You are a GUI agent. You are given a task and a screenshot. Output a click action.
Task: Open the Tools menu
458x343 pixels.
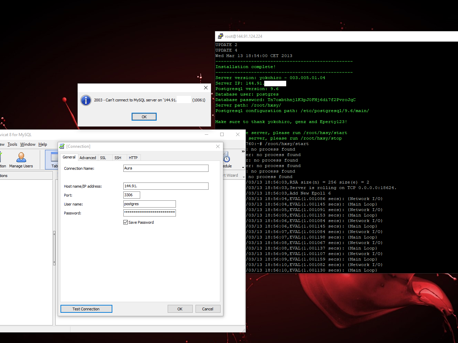[x=12, y=144]
